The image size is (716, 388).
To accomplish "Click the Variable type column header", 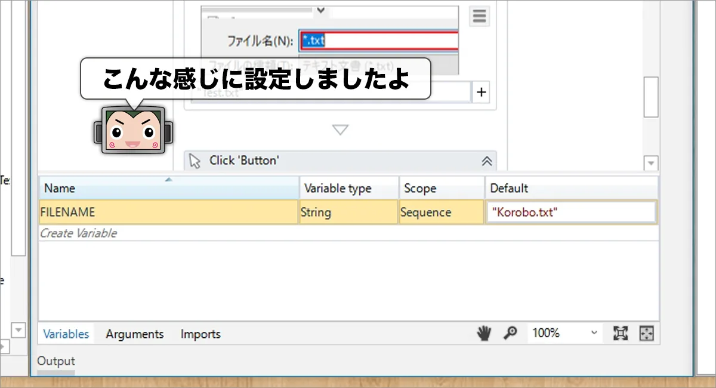I will coord(349,188).
